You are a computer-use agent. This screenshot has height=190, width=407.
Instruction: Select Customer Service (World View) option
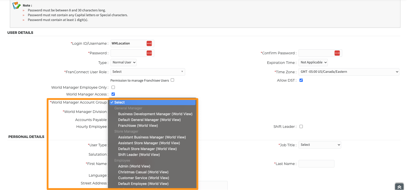(143, 178)
